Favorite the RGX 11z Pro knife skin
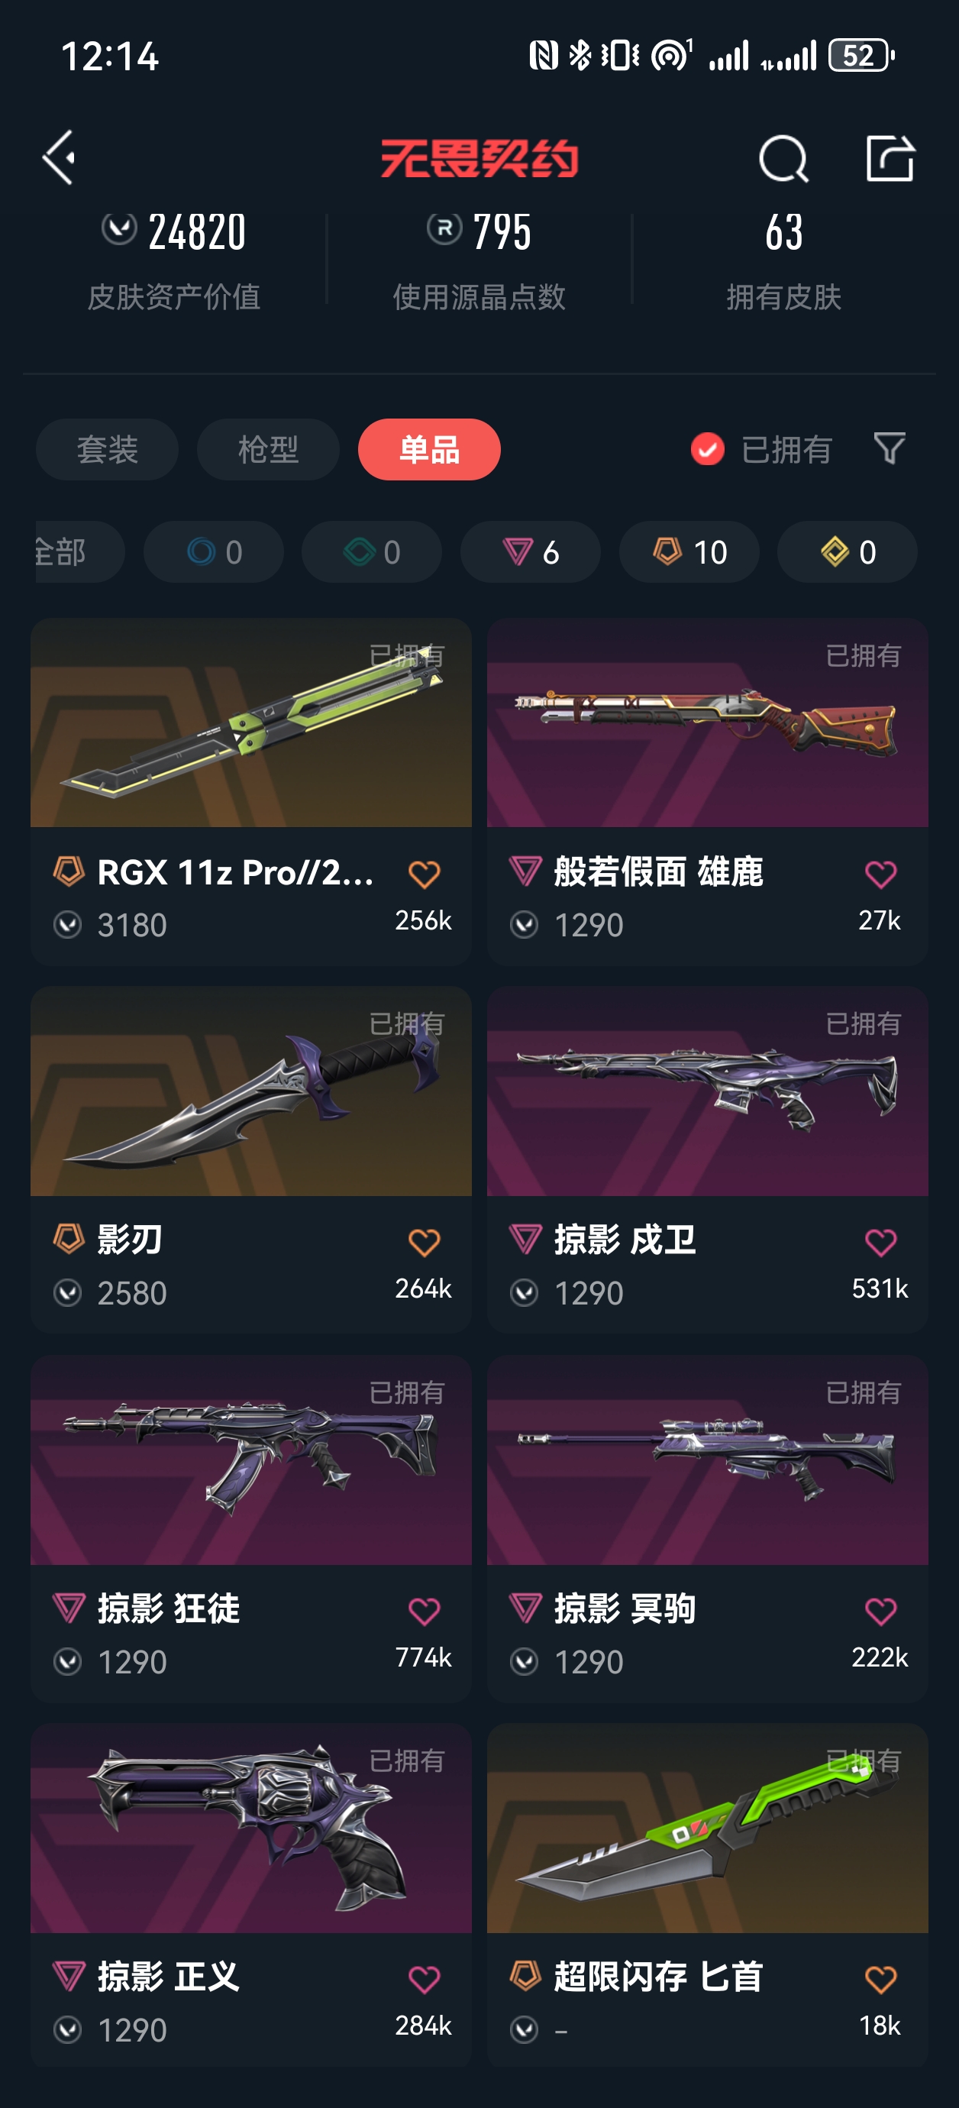The width and height of the screenshot is (959, 2108). pos(424,873)
